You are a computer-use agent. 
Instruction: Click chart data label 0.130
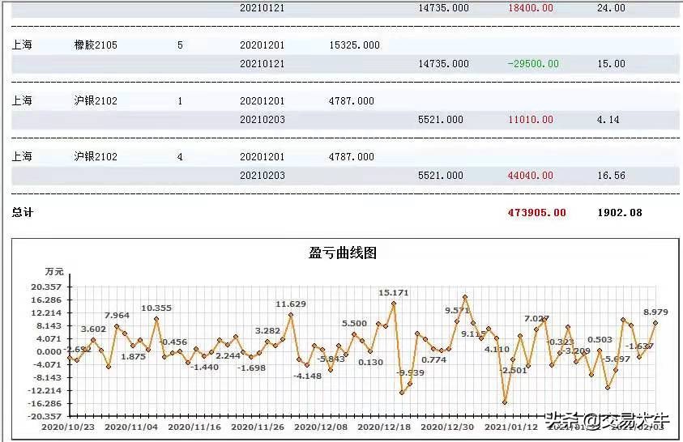(370, 363)
